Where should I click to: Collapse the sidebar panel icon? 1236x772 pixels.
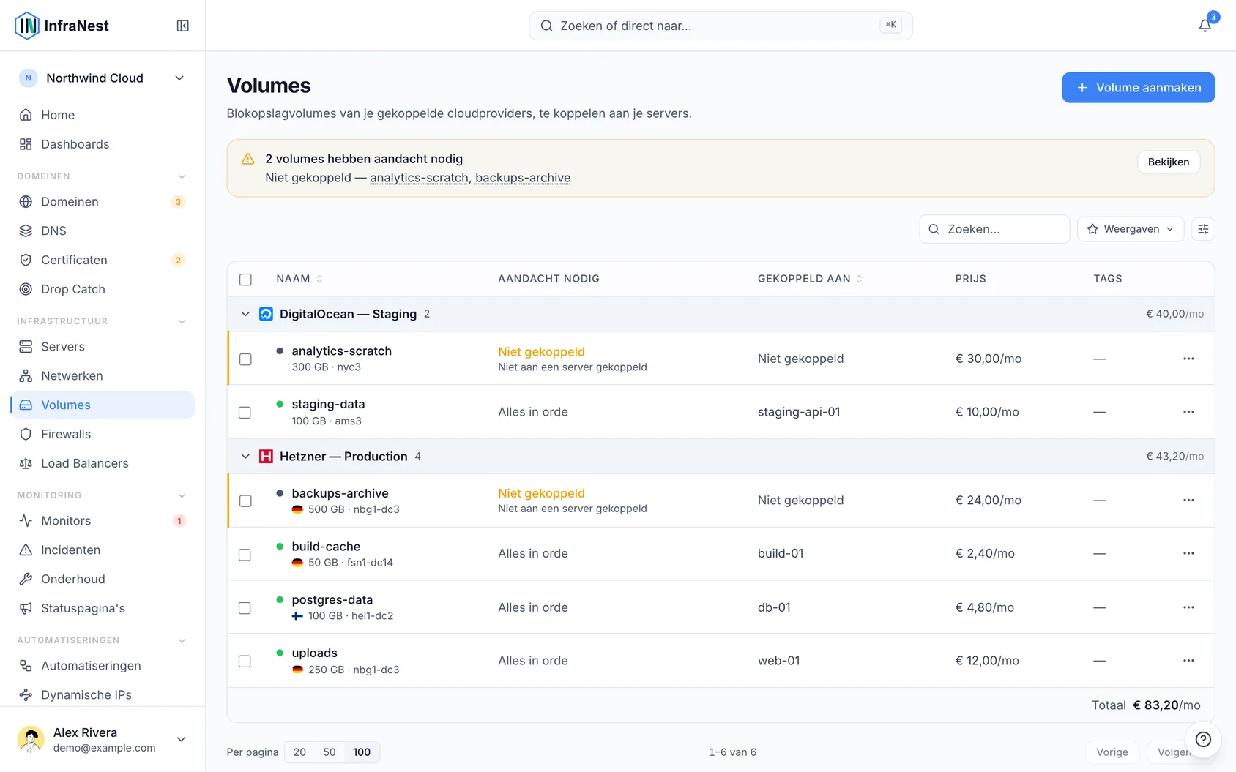[183, 26]
